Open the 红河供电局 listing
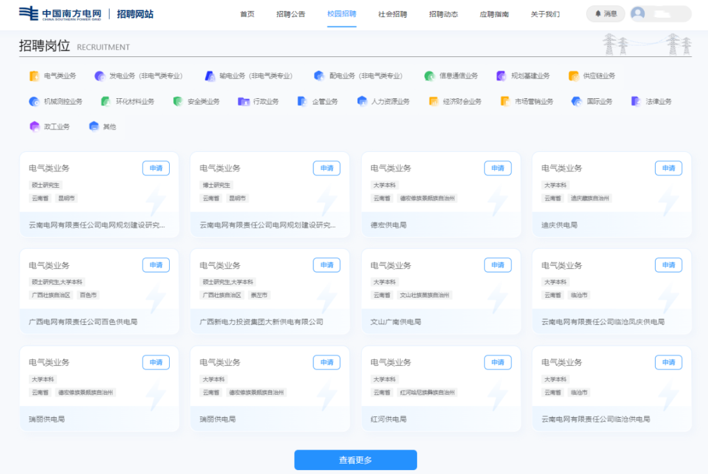This screenshot has height=474, width=708. [388, 420]
